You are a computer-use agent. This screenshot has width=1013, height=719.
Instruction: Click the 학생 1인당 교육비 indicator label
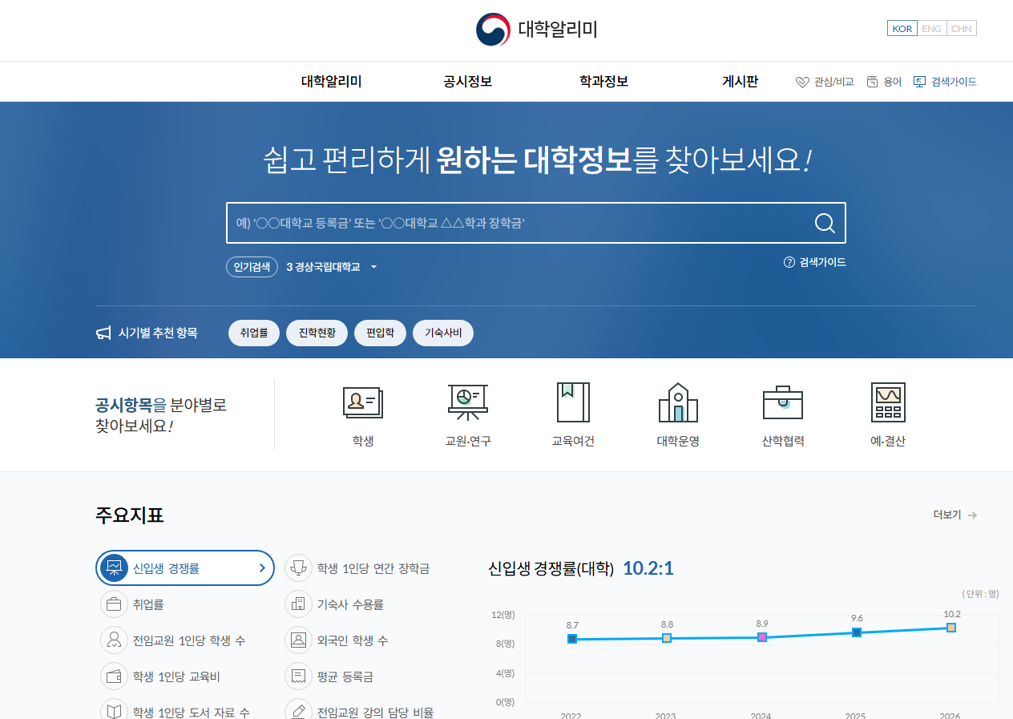point(176,677)
